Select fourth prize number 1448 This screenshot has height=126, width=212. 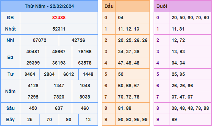tap(88, 74)
